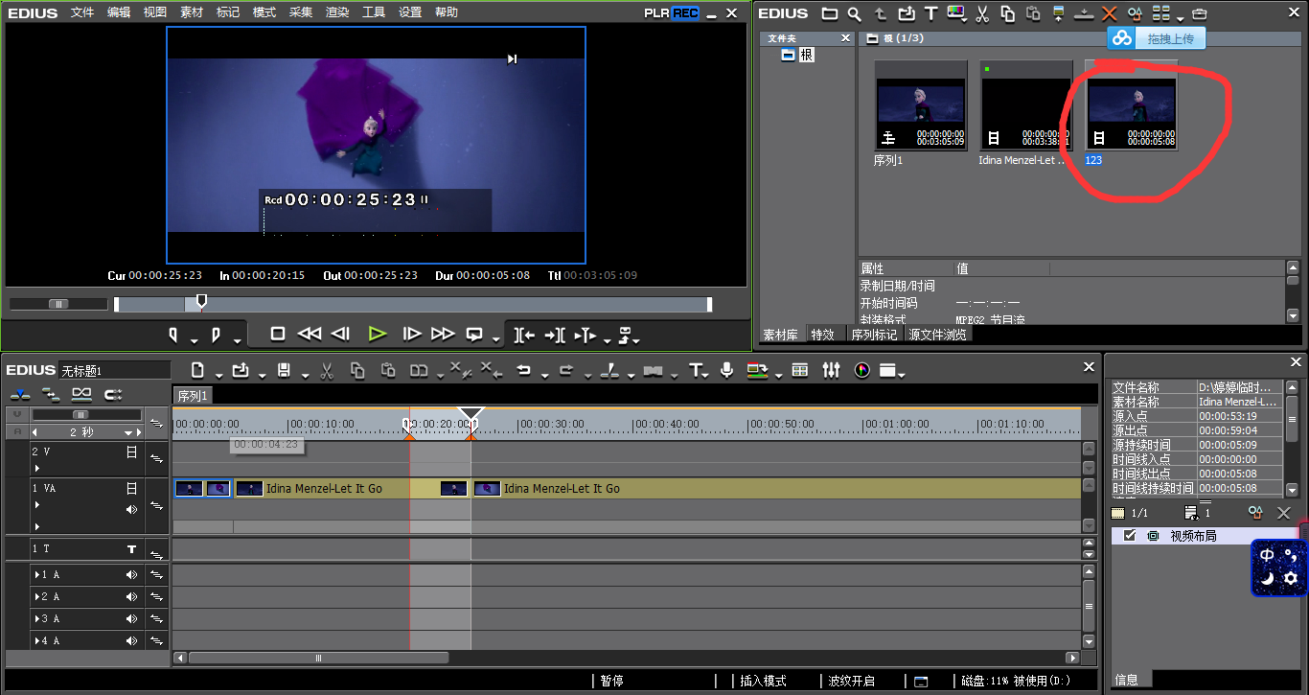This screenshot has width=1309, height=695.
Task: Click the Copy icon in timeline toolbar
Action: click(x=357, y=370)
